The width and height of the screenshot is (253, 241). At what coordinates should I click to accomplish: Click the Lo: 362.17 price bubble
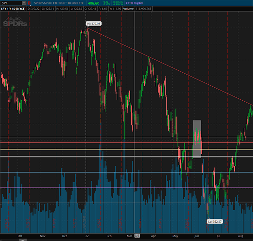215,222
